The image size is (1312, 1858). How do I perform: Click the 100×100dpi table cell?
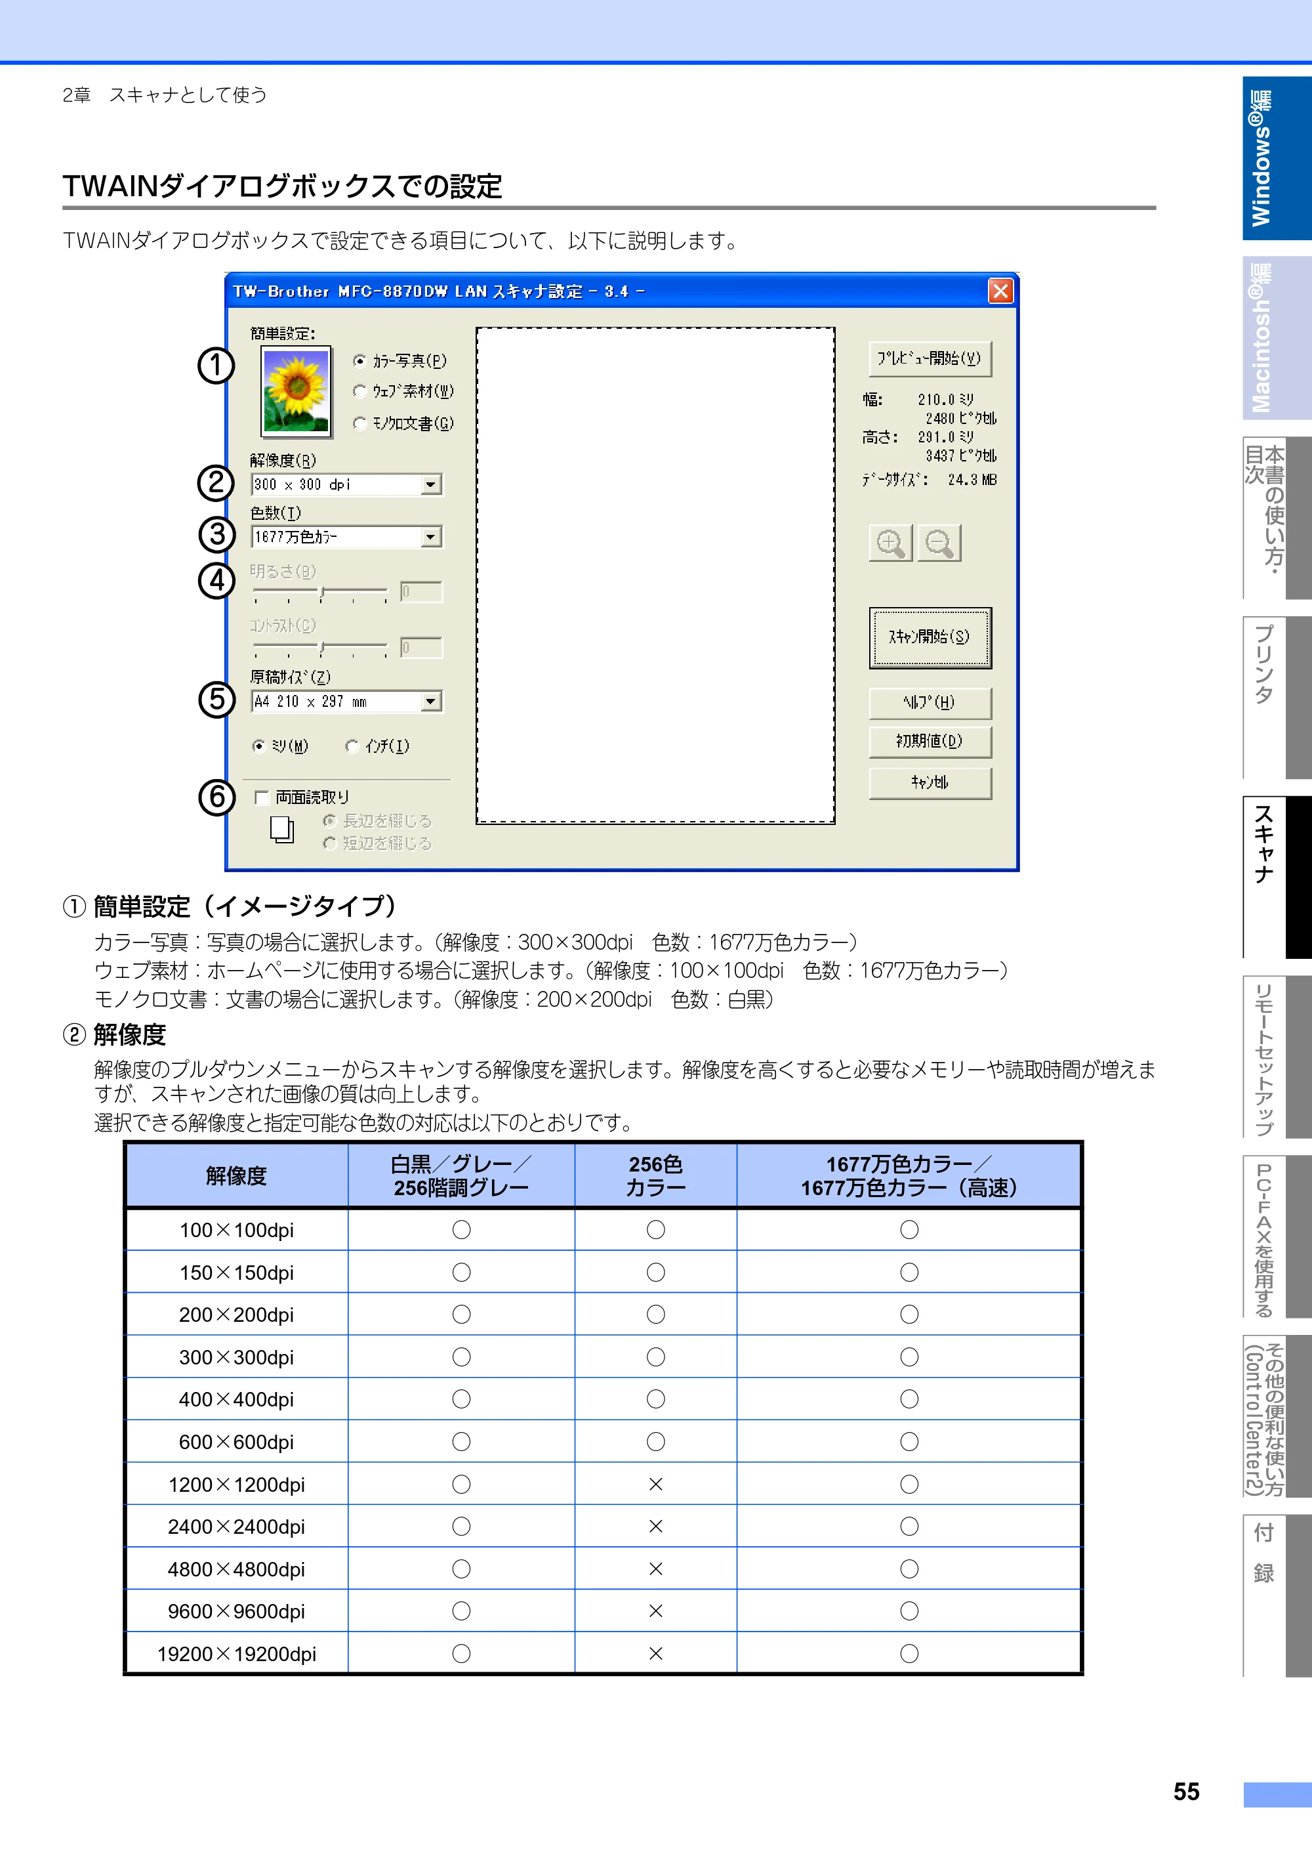(236, 1230)
